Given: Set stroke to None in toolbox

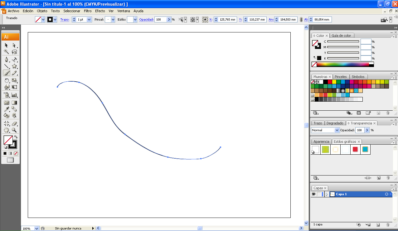Looking at the screenshot, I should (15, 153).
